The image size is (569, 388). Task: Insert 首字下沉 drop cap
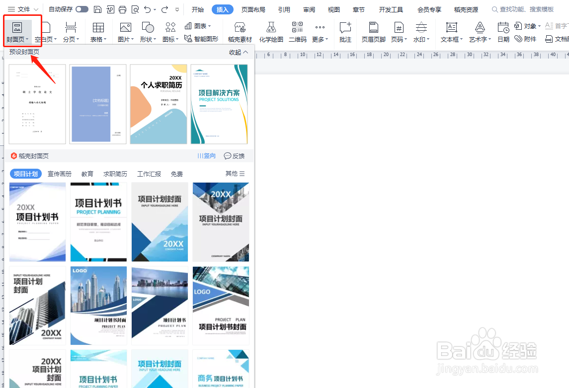point(557,26)
